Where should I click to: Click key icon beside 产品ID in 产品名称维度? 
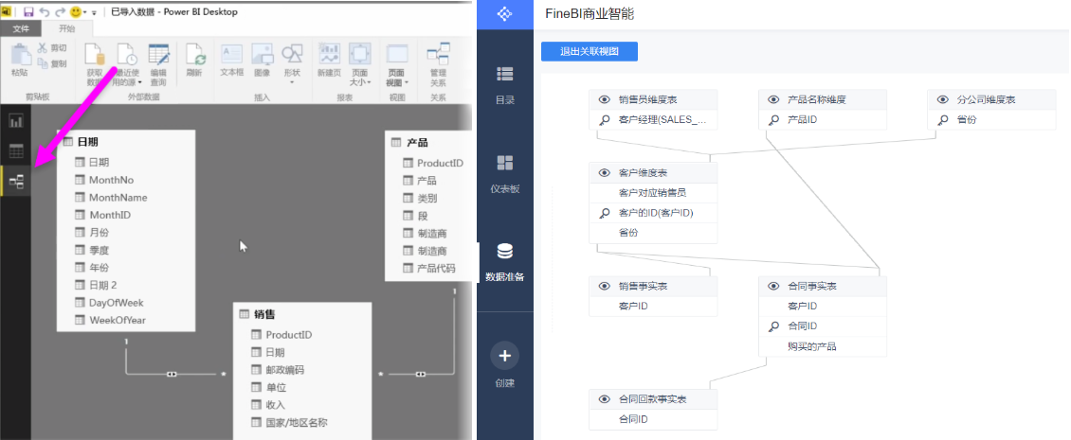773,120
